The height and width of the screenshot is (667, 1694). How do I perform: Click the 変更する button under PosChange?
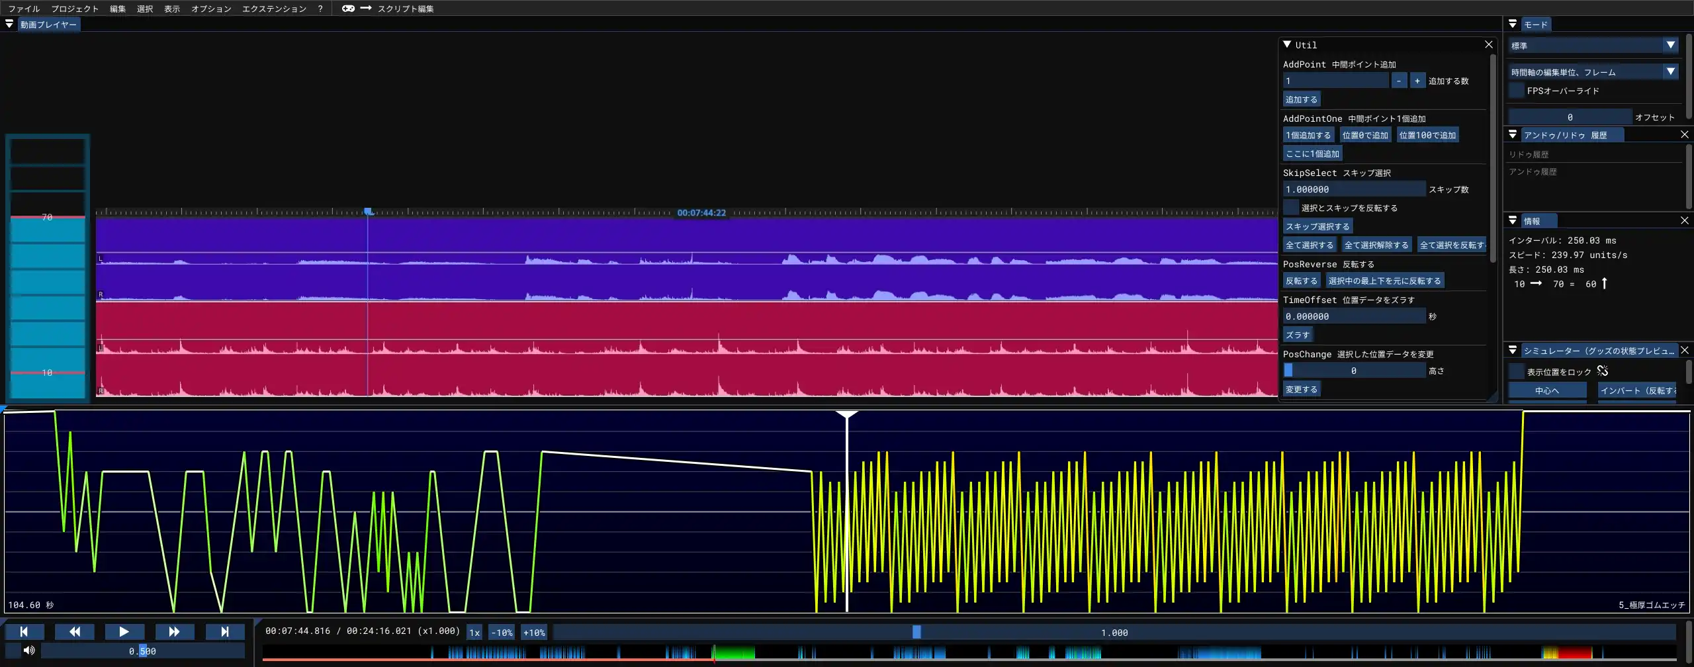point(1302,389)
